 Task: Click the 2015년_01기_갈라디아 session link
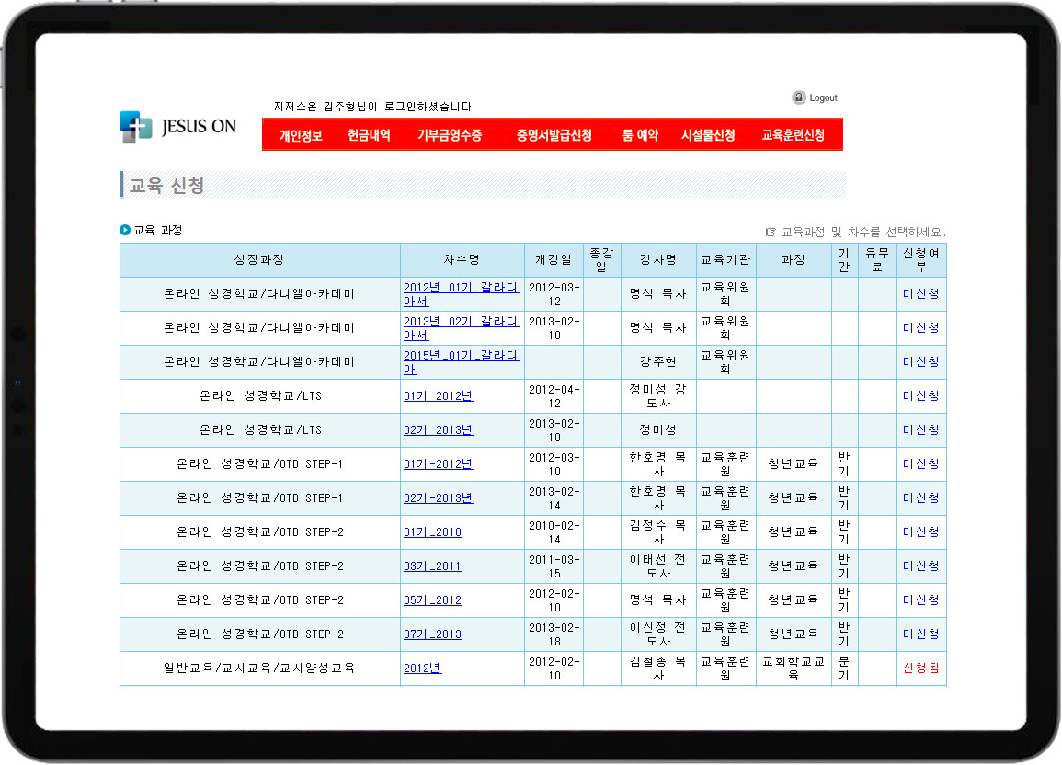coord(460,361)
